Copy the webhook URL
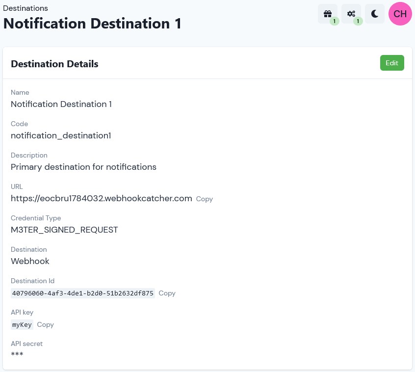415x372 pixels. (205, 199)
